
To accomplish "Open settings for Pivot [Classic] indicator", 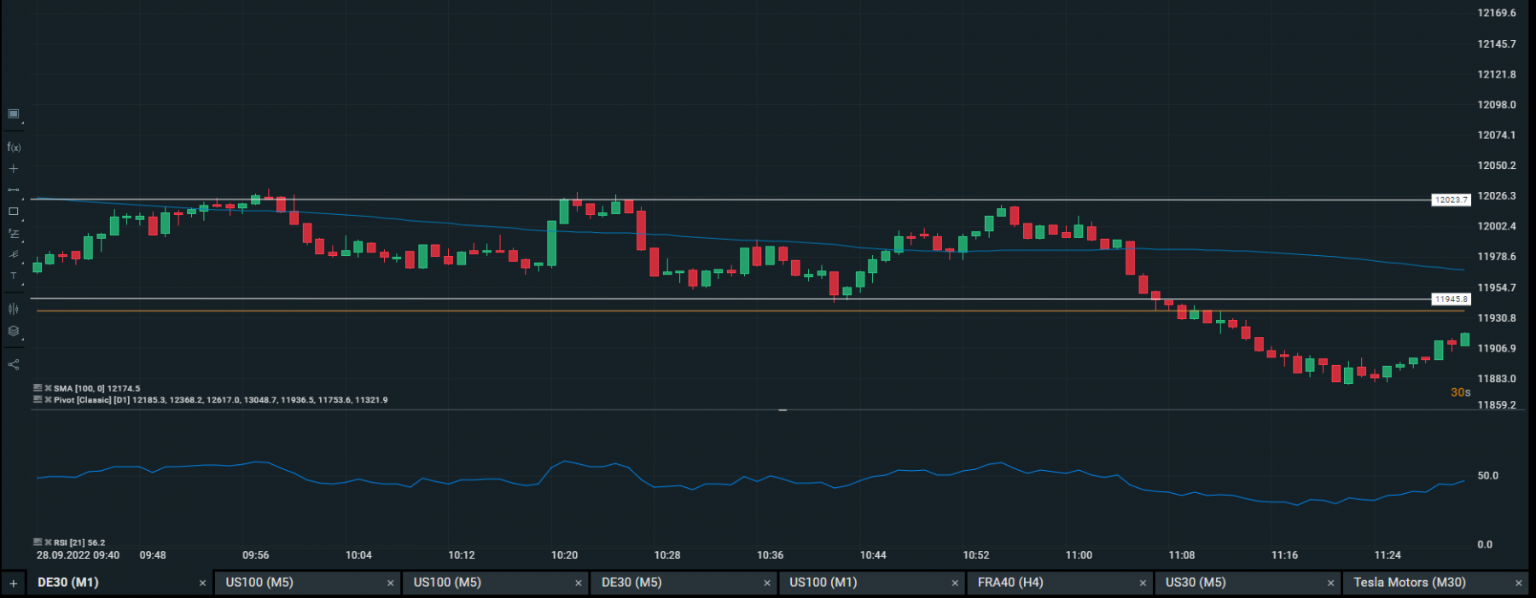I will 38,399.
